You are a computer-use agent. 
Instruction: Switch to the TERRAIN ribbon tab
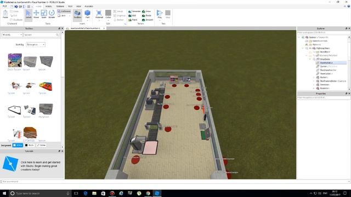pos(60,6)
